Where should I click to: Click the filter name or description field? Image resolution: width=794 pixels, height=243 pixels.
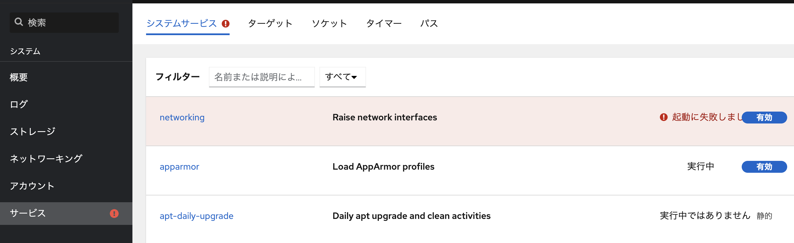pyautogui.click(x=262, y=77)
